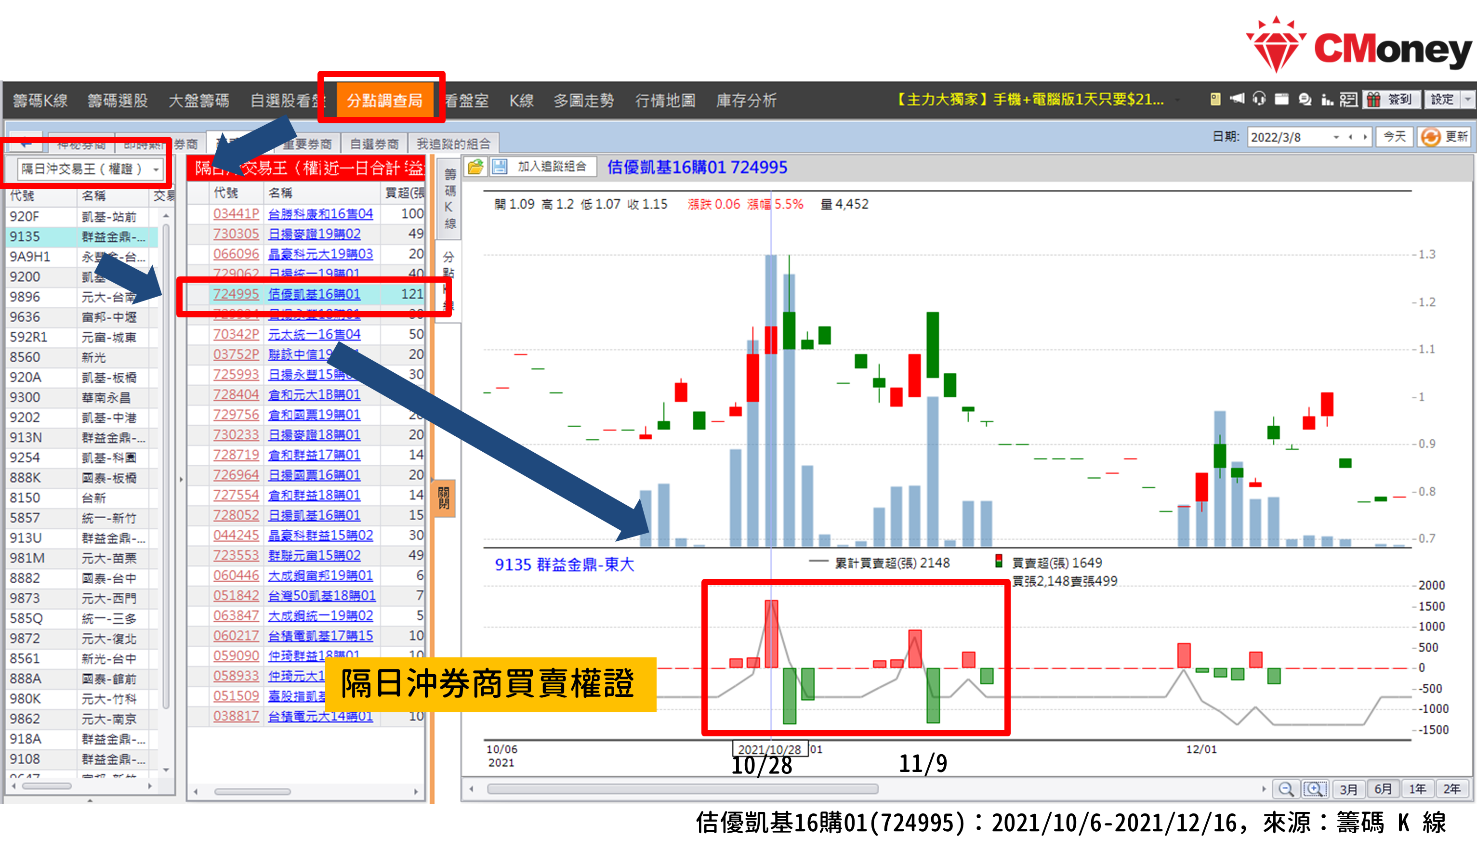Open the chat bubbles icon
The width and height of the screenshot is (1477, 850).
[1305, 99]
